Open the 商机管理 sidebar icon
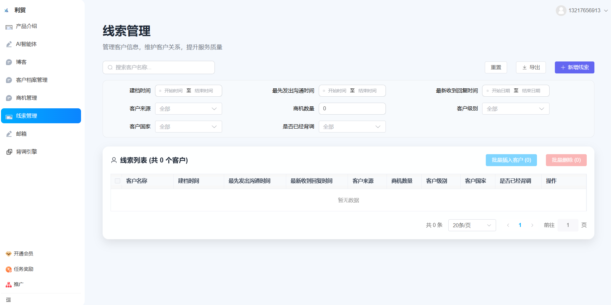Viewport: 611px width, 305px height. click(9, 98)
